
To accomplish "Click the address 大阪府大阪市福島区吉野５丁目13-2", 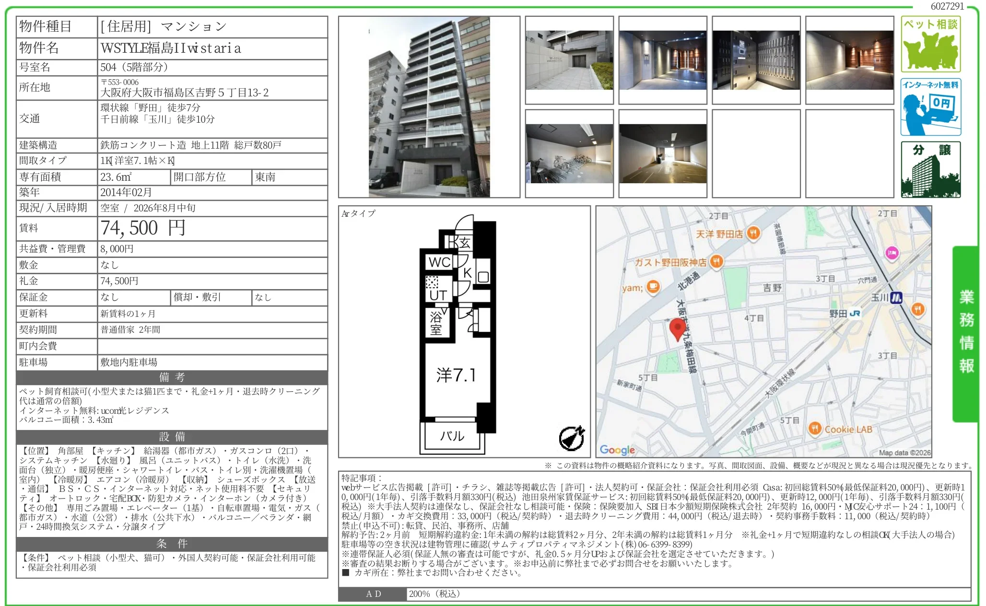I will click(185, 93).
